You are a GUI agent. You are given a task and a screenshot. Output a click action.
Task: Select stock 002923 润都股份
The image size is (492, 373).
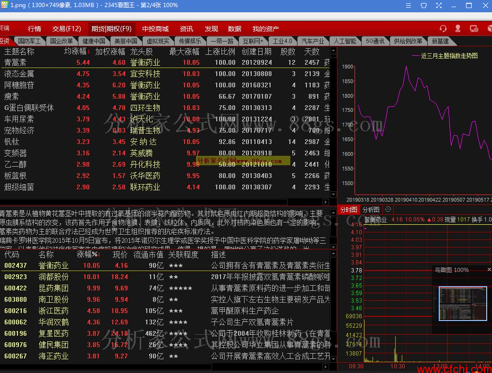[165, 277]
